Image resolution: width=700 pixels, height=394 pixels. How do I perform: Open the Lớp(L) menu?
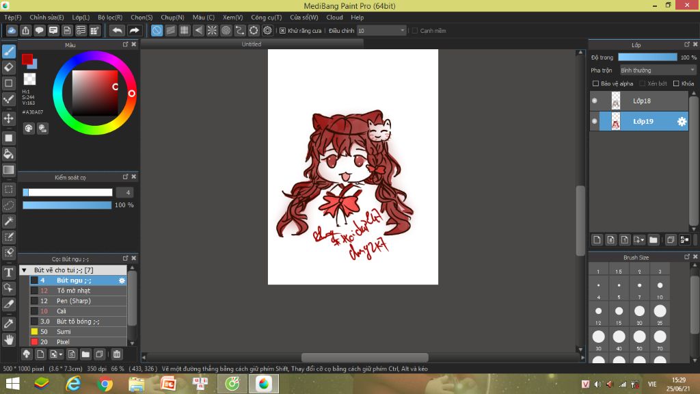tap(81, 17)
